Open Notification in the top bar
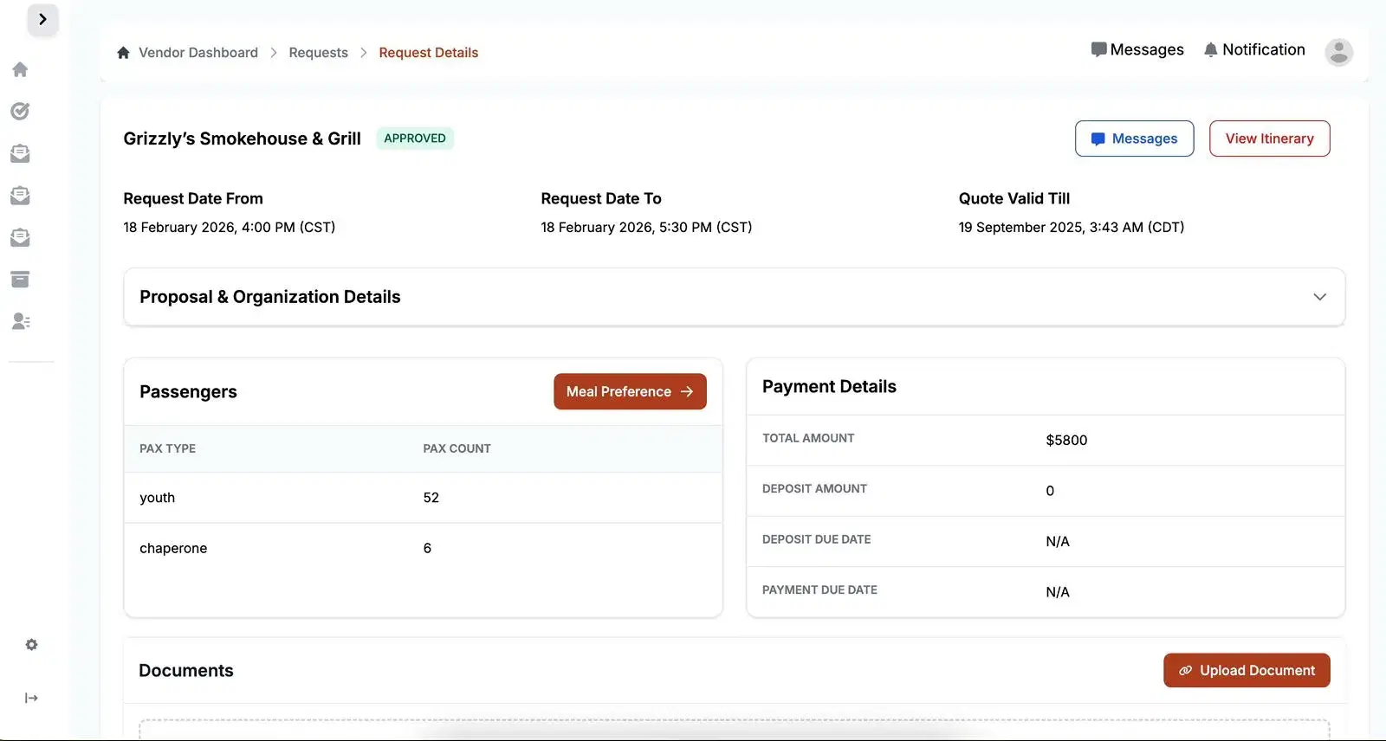Image resolution: width=1386 pixels, height=741 pixels. coord(1254,49)
